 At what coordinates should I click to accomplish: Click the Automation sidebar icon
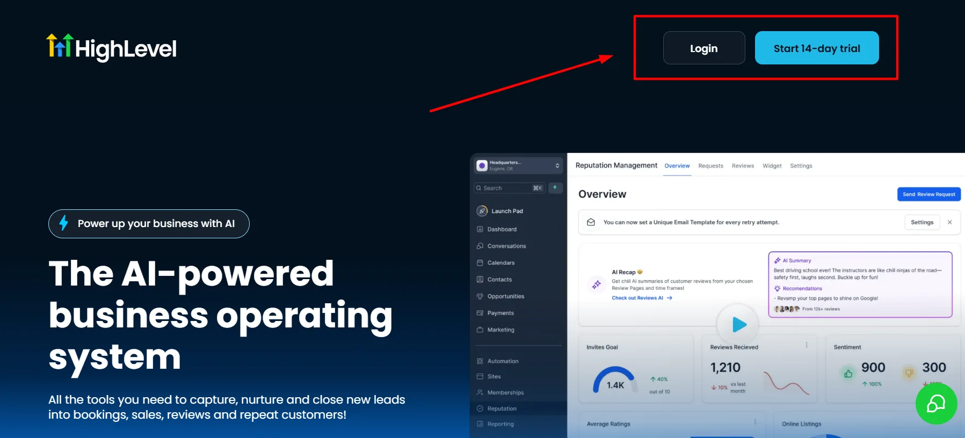pyautogui.click(x=480, y=361)
